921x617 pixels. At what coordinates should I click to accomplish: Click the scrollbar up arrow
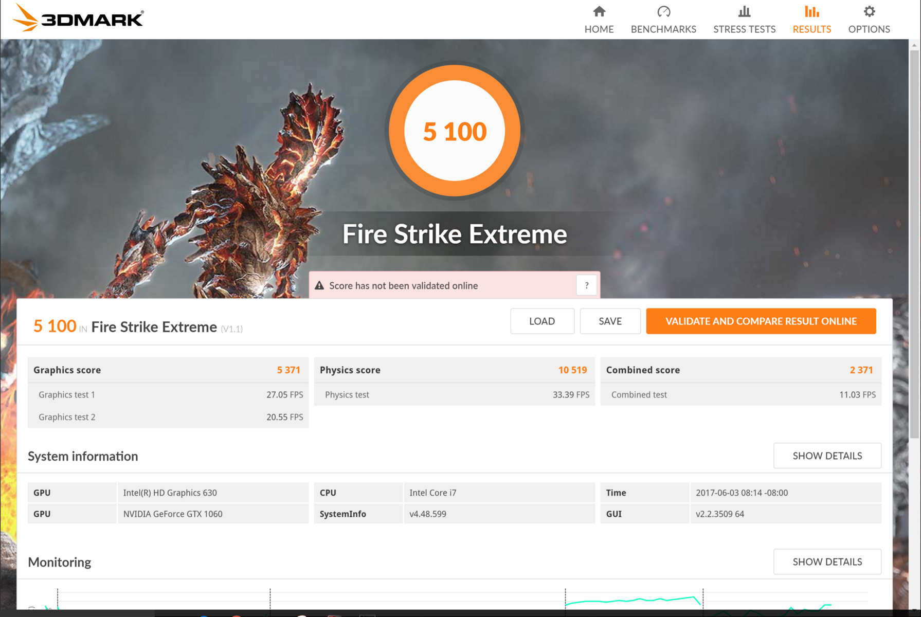(x=915, y=45)
